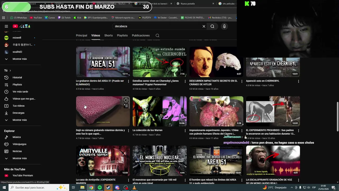Image resolution: width=339 pixels, height=191 pixels.
Task: Open 'La colección de los Warren' title
Action: [148, 130]
